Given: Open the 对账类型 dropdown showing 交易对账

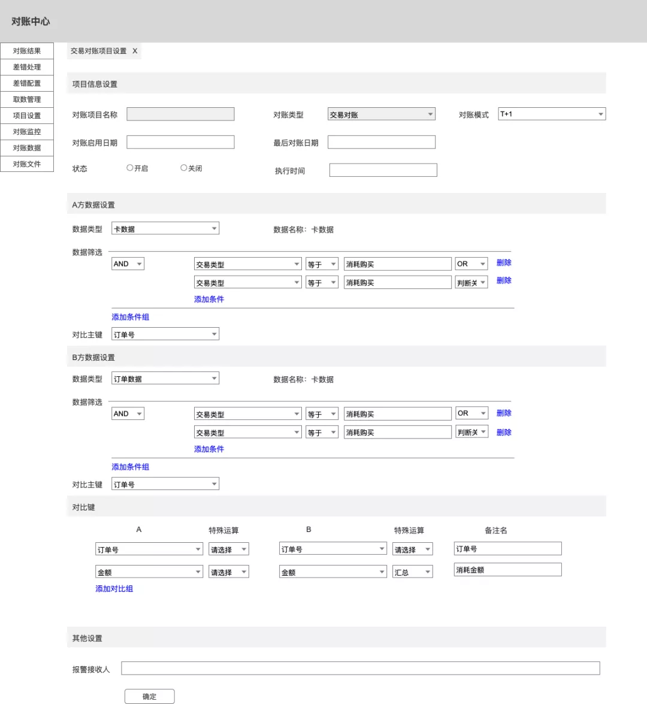Looking at the screenshot, I should pyautogui.click(x=381, y=114).
